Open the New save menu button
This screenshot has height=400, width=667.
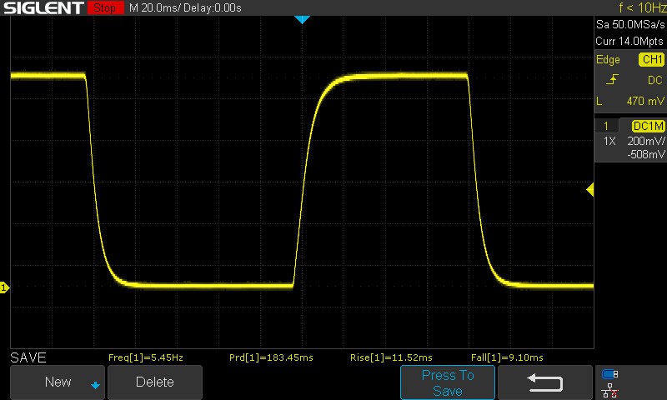(58, 382)
